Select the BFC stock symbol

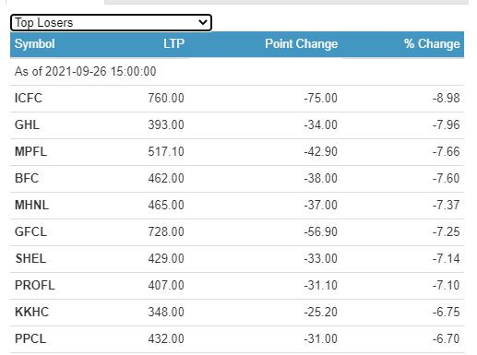point(27,178)
